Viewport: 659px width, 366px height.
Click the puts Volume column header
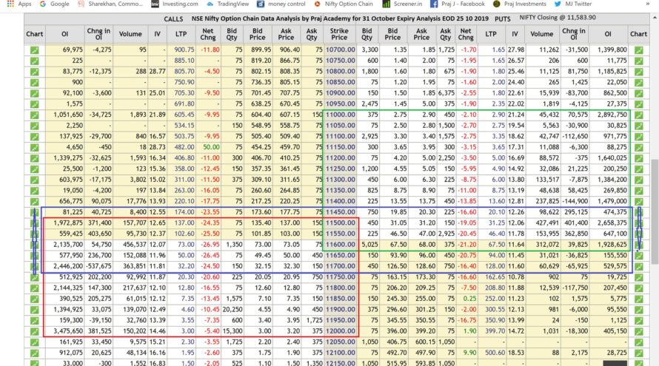click(542, 34)
